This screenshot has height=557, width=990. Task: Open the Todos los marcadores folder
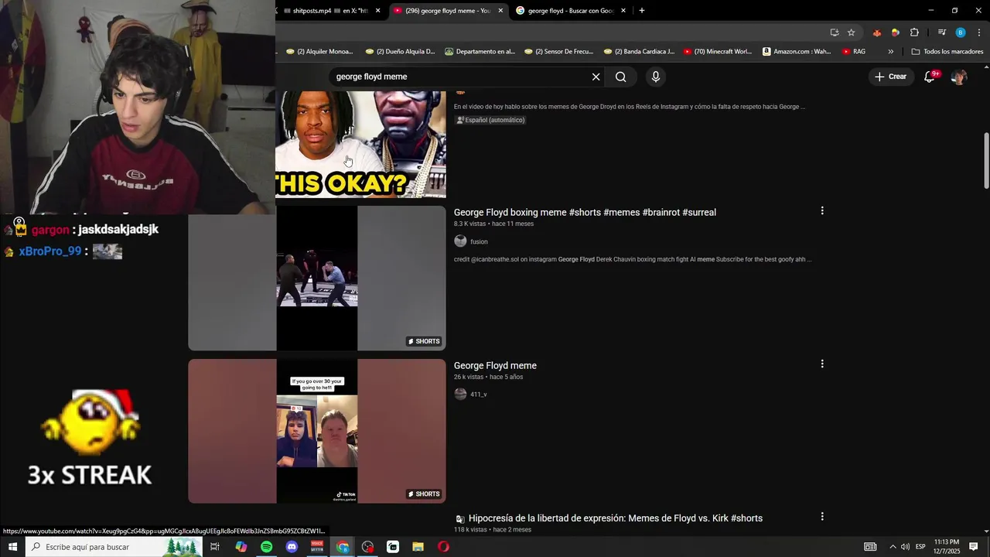point(947,52)
